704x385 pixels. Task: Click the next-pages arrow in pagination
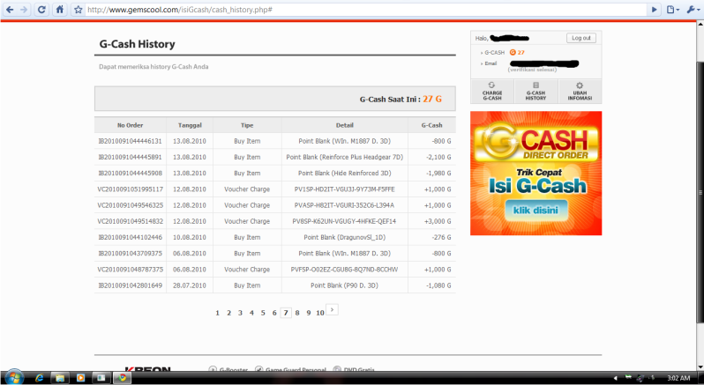(332, 309)
